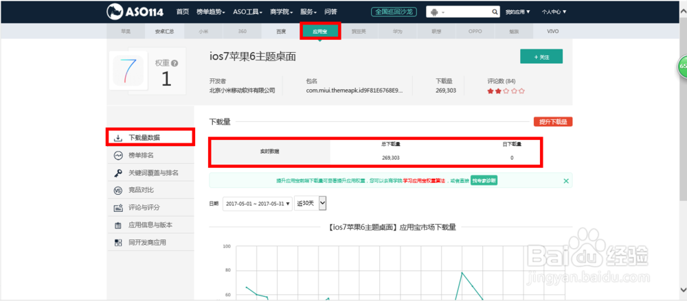The width and height of the screenshot is (687, 301).
Task: Click the chart peak near value 80
Action: pyautogui.click(x=462, y=273)
